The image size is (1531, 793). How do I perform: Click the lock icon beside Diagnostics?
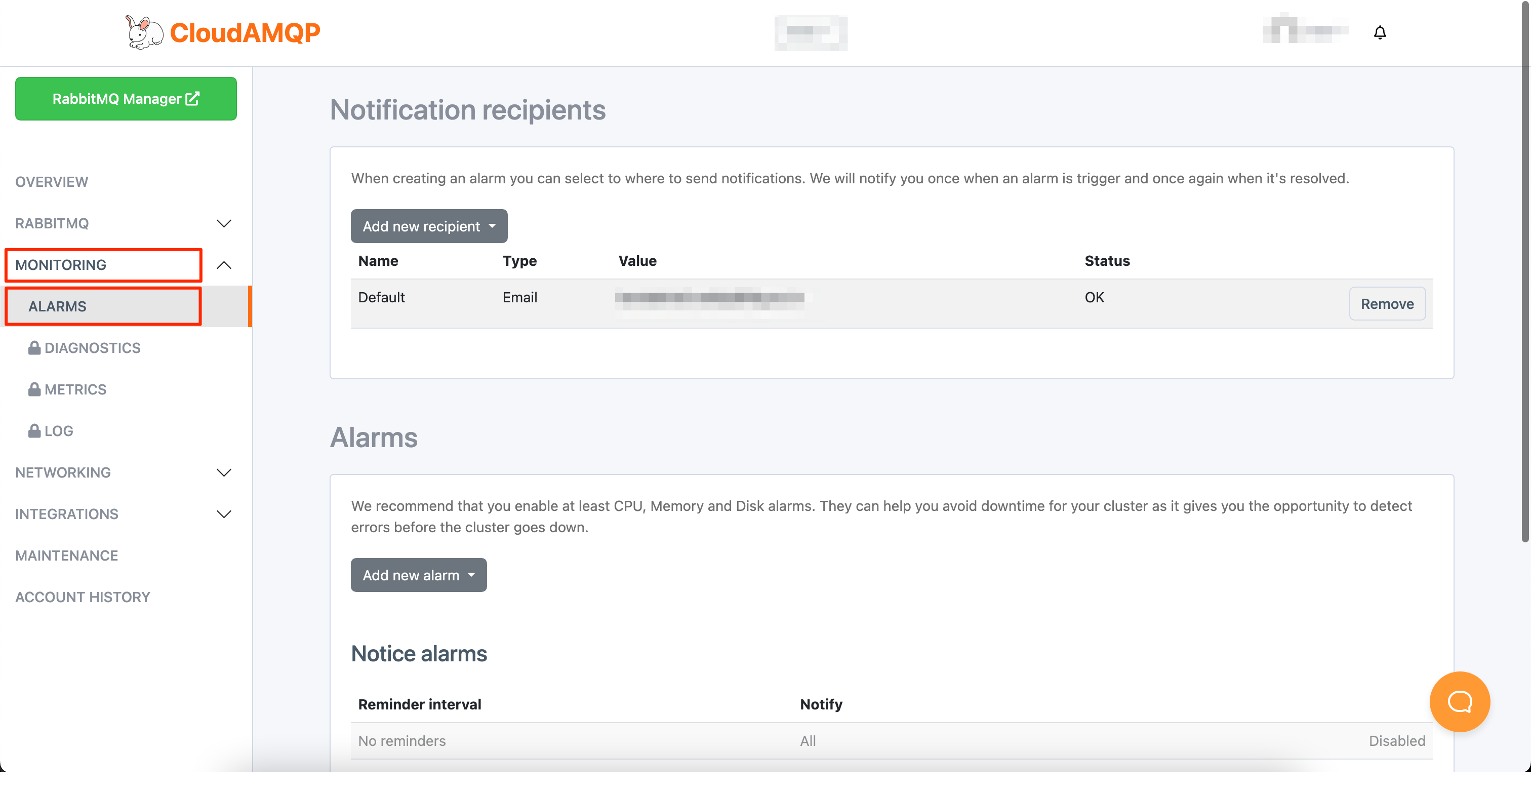tap(34, 348)
